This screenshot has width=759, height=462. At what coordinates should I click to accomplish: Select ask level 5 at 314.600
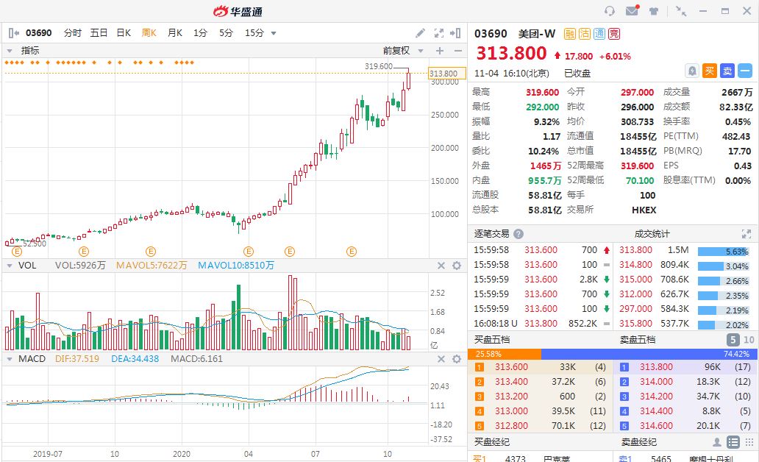(686, 426)
